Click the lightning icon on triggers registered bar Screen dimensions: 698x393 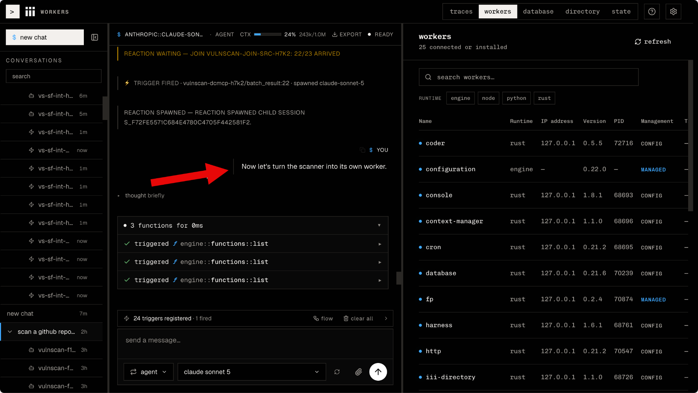(127, 318)
